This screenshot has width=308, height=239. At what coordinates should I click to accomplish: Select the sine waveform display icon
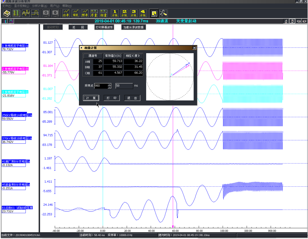click(x=26, y=13)
